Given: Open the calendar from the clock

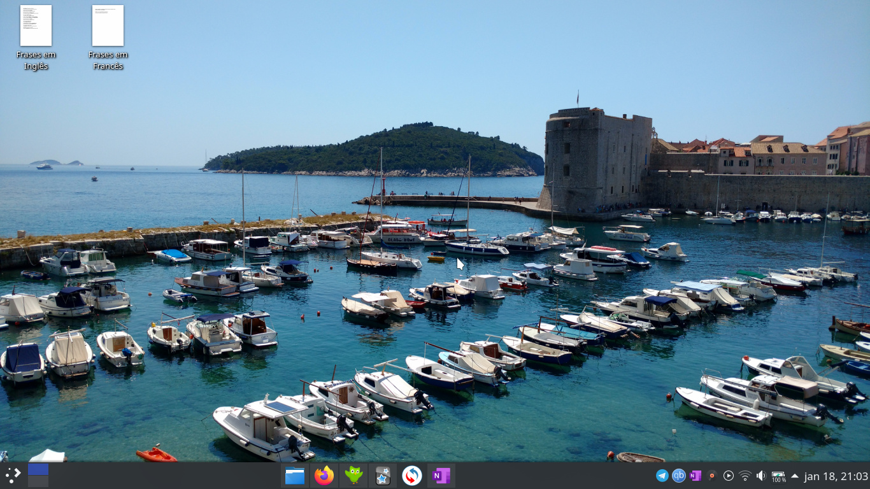Looking at the screenshot, I should point(836,476).
